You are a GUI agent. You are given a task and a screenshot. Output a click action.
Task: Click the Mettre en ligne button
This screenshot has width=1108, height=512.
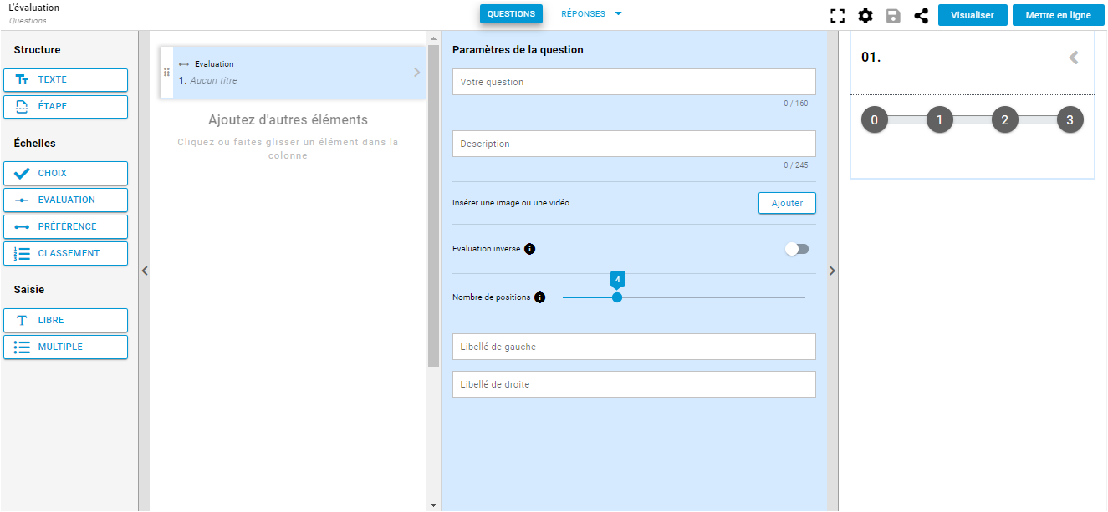point(1058,15)
